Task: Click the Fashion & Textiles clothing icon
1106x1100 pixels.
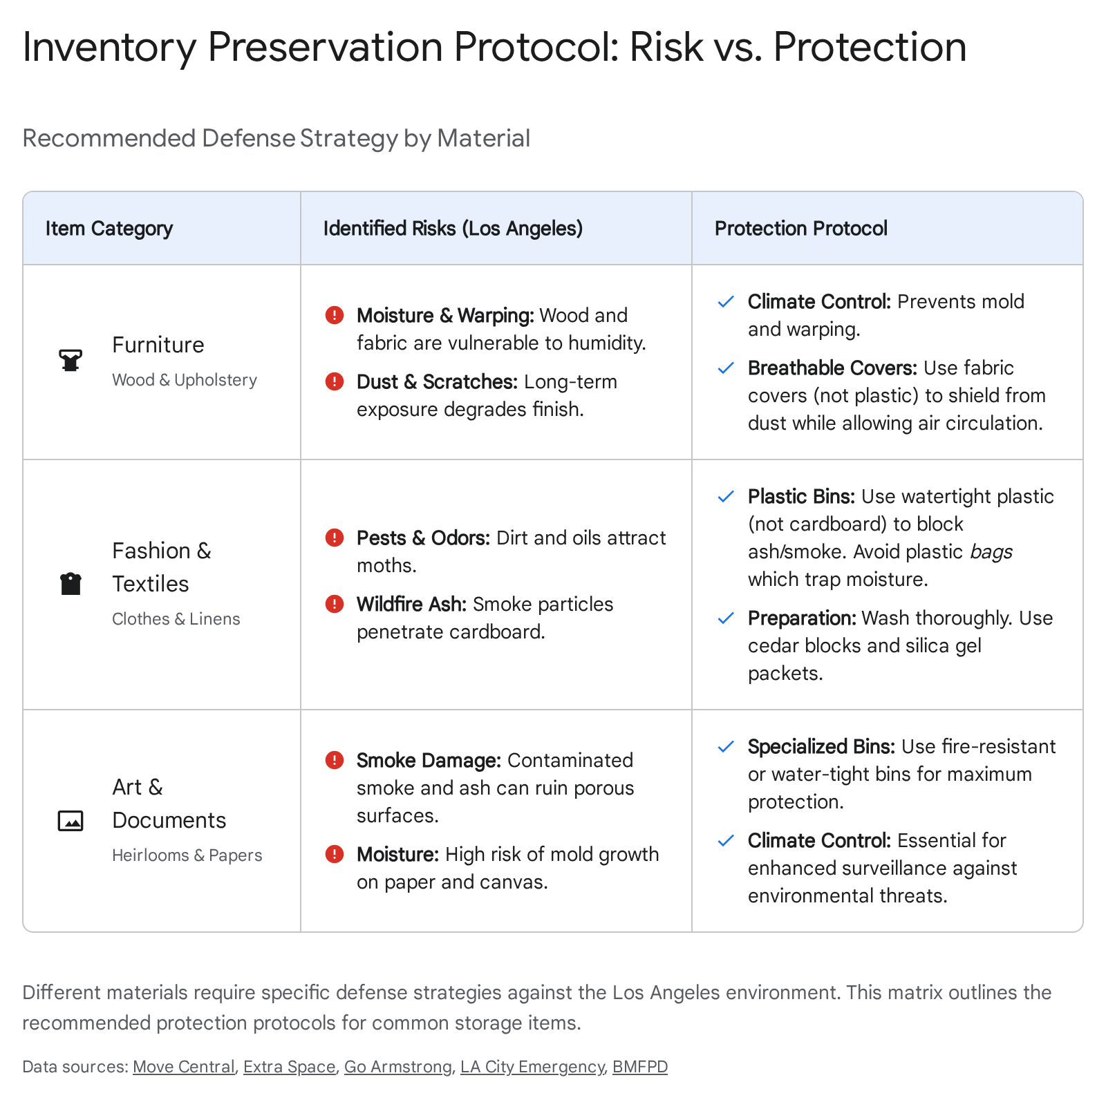Action: coord(71,584)
